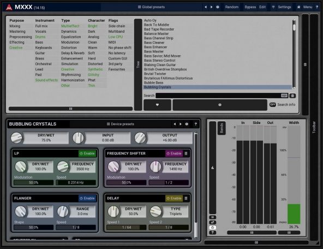Go to next device preset arrow
323x249 pixels.
pos(181,124)
